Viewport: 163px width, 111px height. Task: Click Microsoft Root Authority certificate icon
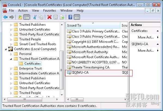[x=69, y=52]
